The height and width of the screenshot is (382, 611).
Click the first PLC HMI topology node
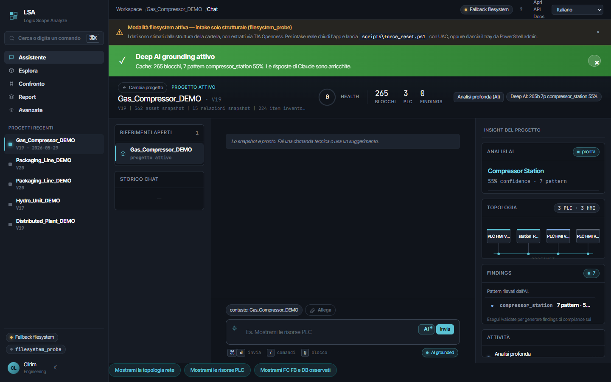pyautogui.click(x=499, y=236)
